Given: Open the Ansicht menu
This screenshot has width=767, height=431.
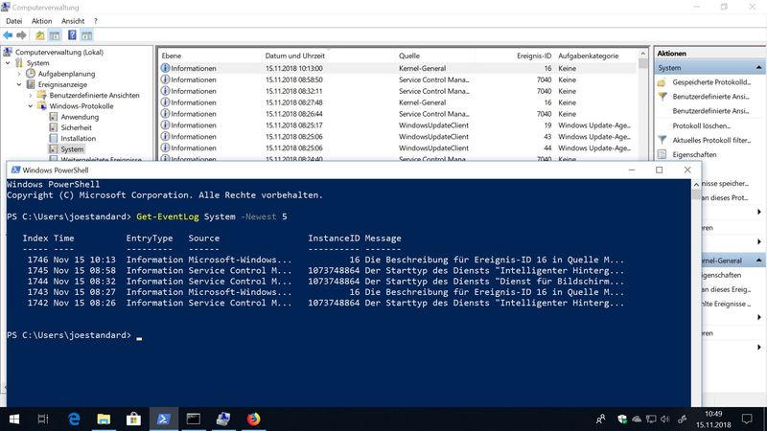Looking at the screenshot, I should [x=73, y=21].
